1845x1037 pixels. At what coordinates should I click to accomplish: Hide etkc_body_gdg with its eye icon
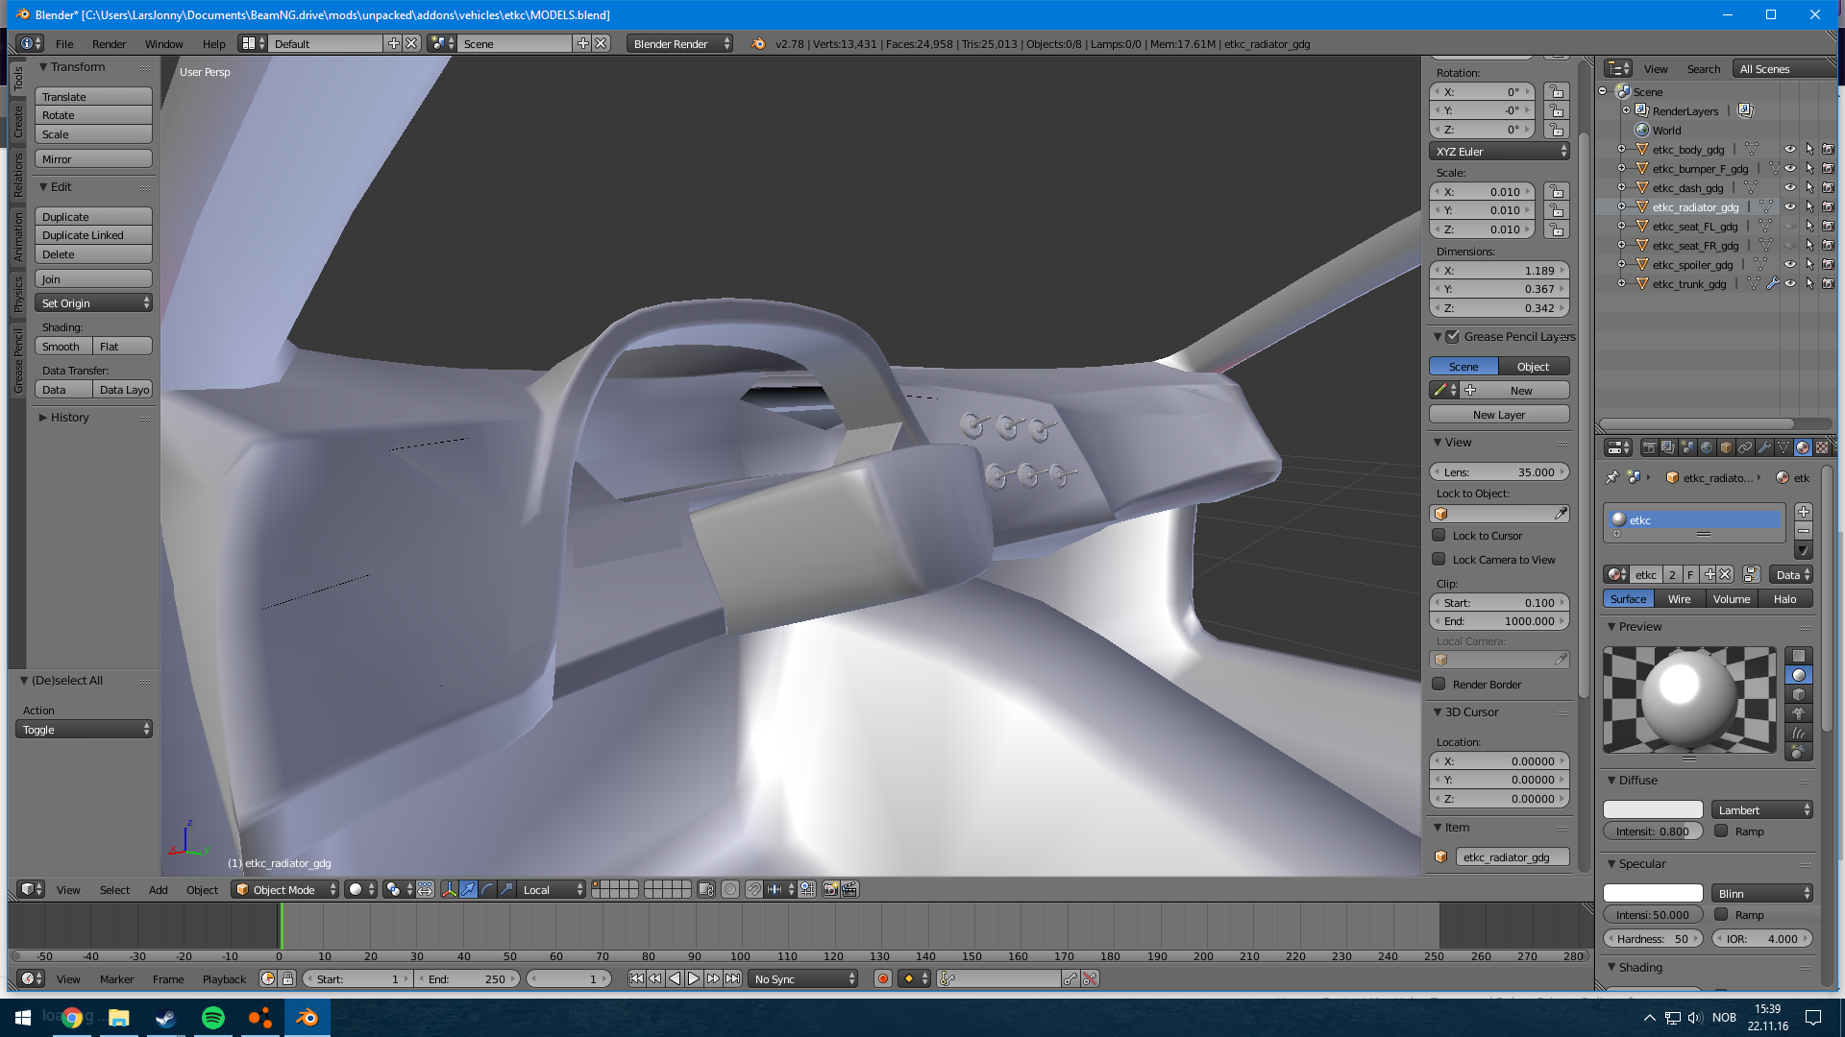[x=1789, y=150]
